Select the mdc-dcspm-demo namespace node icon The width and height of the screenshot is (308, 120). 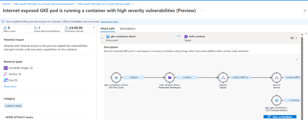[170, 77]
